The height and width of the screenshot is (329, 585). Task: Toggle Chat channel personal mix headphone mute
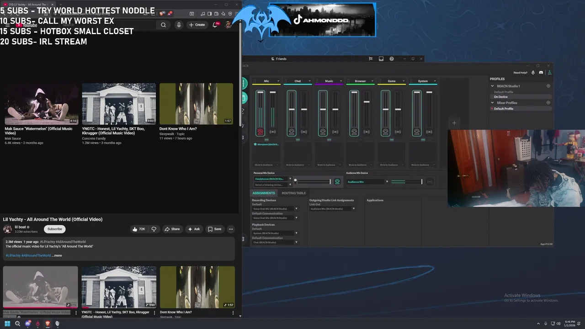point(292,132)
